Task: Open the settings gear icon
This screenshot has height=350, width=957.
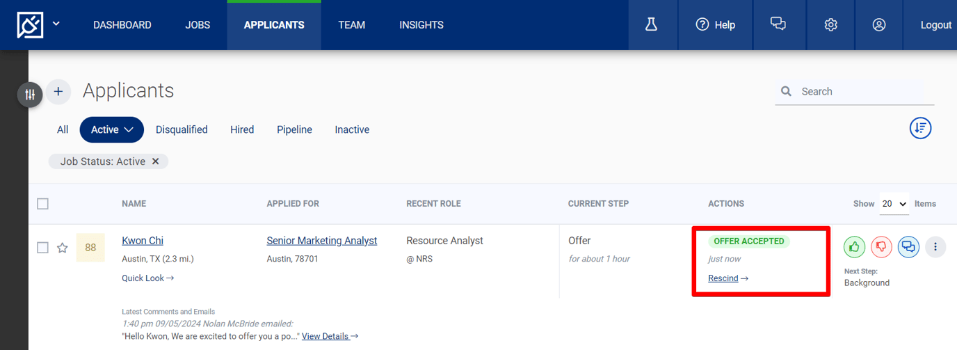Action: pyautogui.click(x=830, y=25)
